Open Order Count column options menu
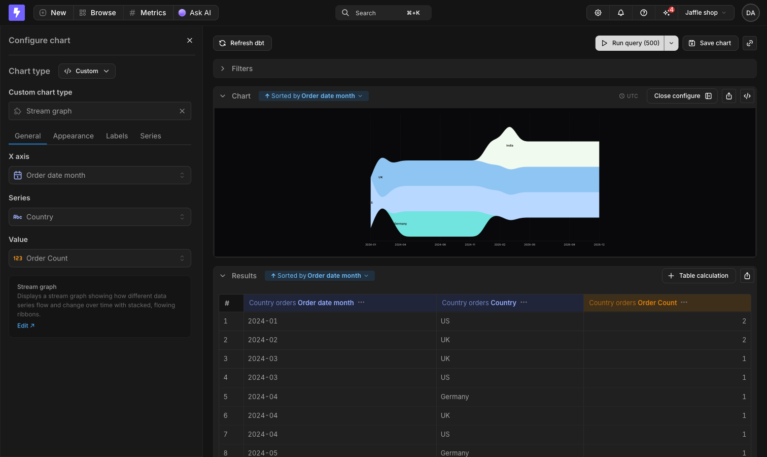The width and height of the screenshot is (767, 457). 684,303
